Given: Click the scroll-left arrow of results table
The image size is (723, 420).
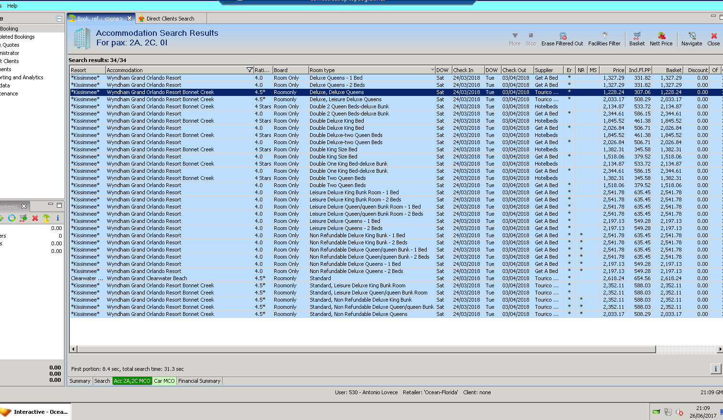Looking at the screenshot, I should tap(73, 349).
